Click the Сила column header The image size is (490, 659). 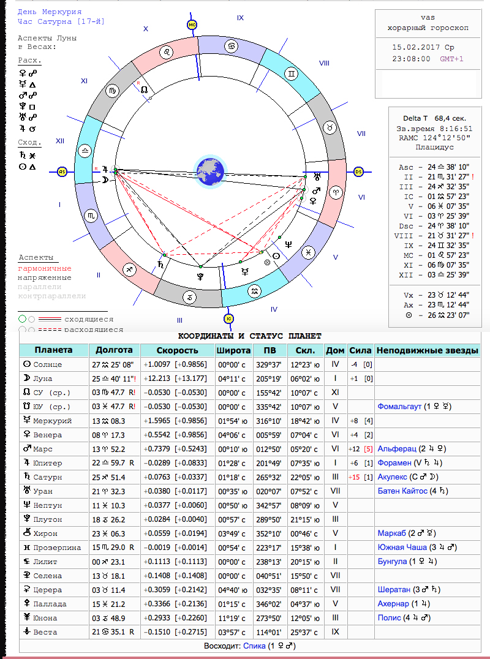361,350
